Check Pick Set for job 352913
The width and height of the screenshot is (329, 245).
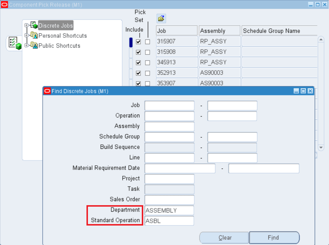pyautogui.click(x=148, y=73)
